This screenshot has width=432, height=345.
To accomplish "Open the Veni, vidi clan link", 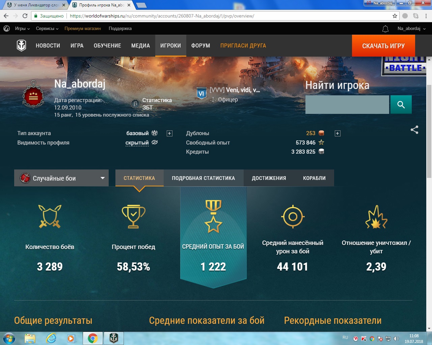I will [235, 90].
